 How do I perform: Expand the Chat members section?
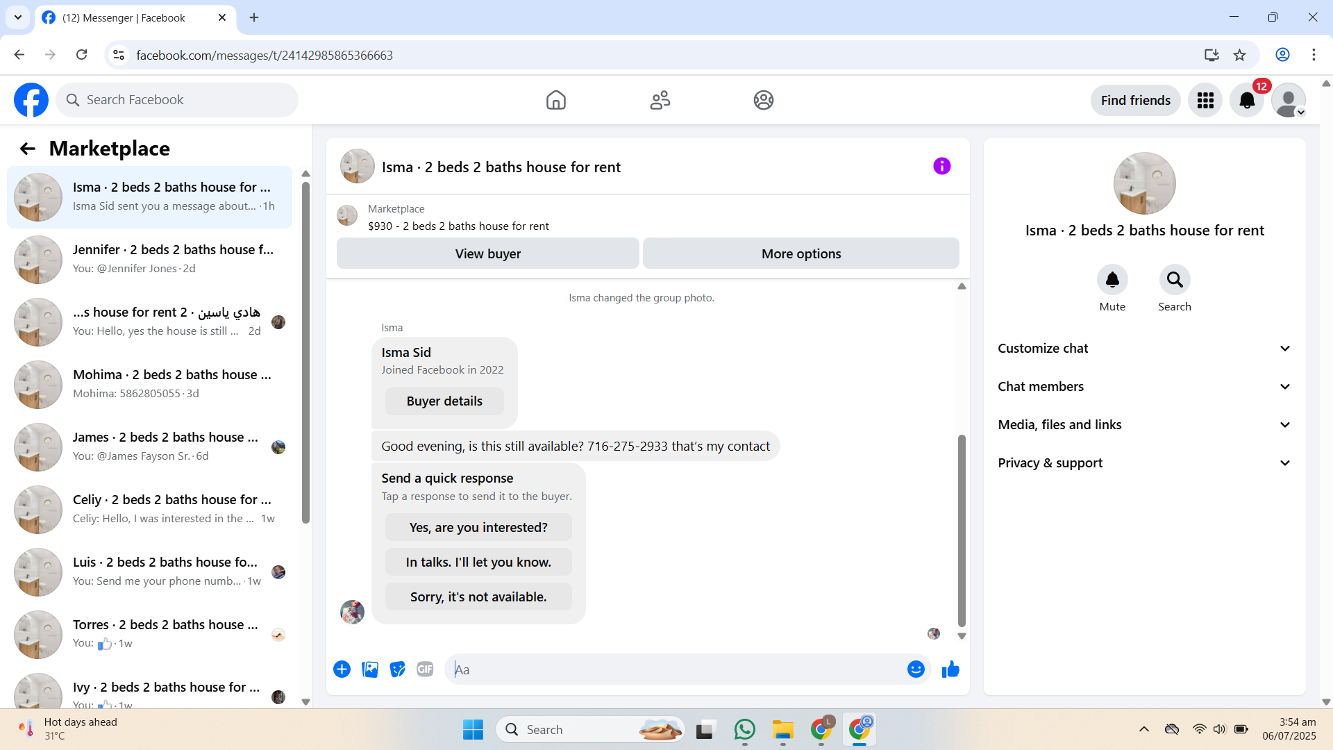[x=1144, y=386]
